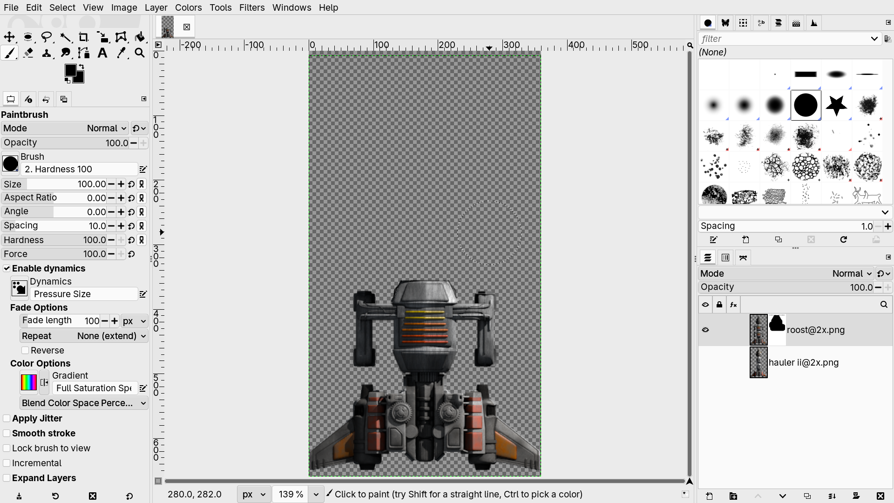Image resolution: width=894 pixels, height=503 pixels.
Task: Enable the Reverse checkbox
Action: tap(25, 350)
